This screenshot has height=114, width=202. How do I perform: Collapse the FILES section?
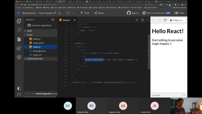(41, 35)
